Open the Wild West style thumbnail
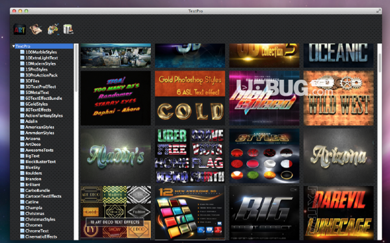 [x=339, y=98]
